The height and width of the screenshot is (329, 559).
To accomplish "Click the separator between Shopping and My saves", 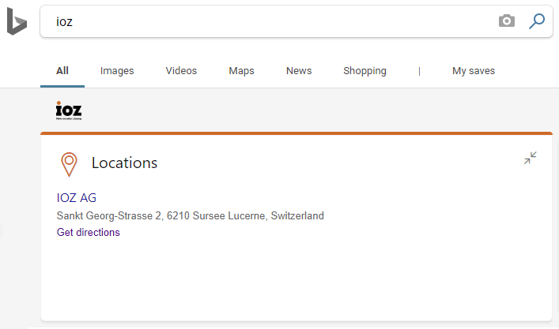I will pos(419,71).
